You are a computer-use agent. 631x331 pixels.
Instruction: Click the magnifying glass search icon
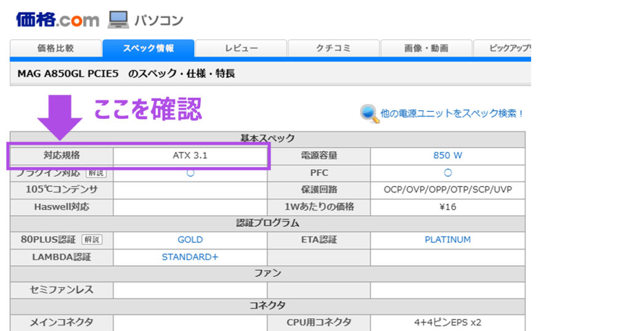click(x=369, y=114)
